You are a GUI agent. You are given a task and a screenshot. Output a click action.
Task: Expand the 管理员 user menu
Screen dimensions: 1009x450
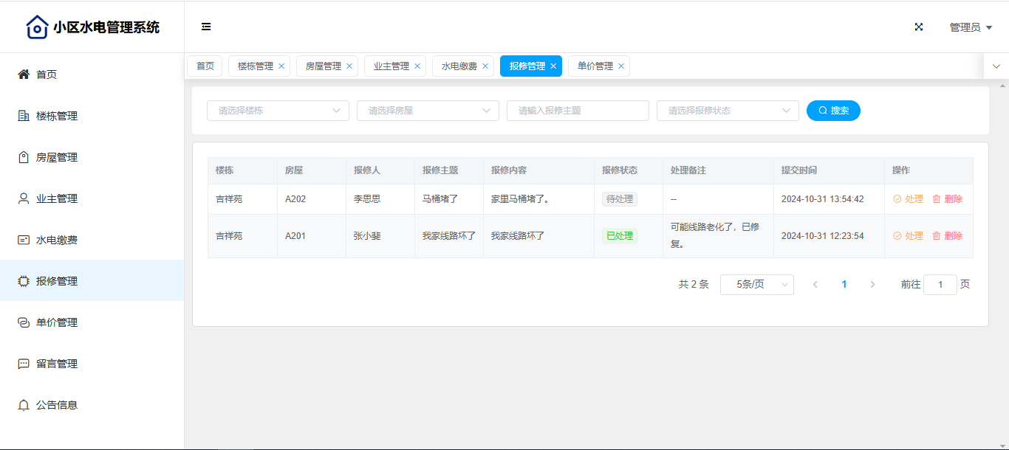pos(970,27)
